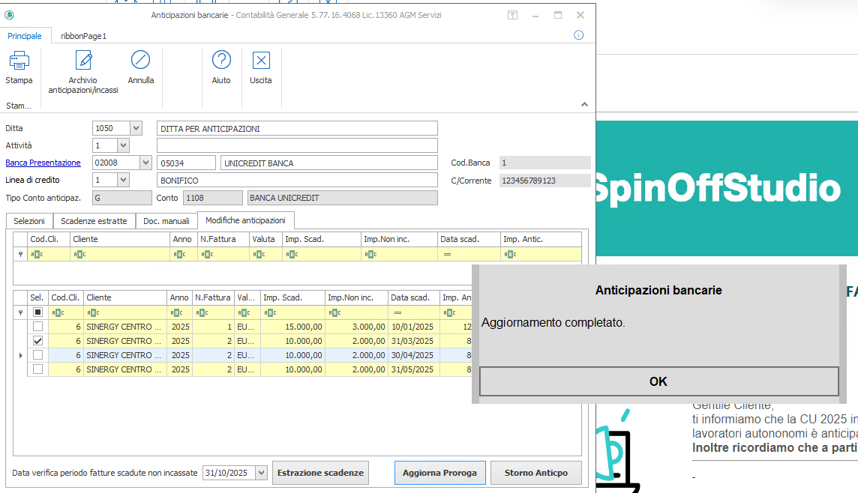The height and width of the screenshot is (493, 858).
Task: Click the C/Corrente account number field
Action: tap(545, 181)
